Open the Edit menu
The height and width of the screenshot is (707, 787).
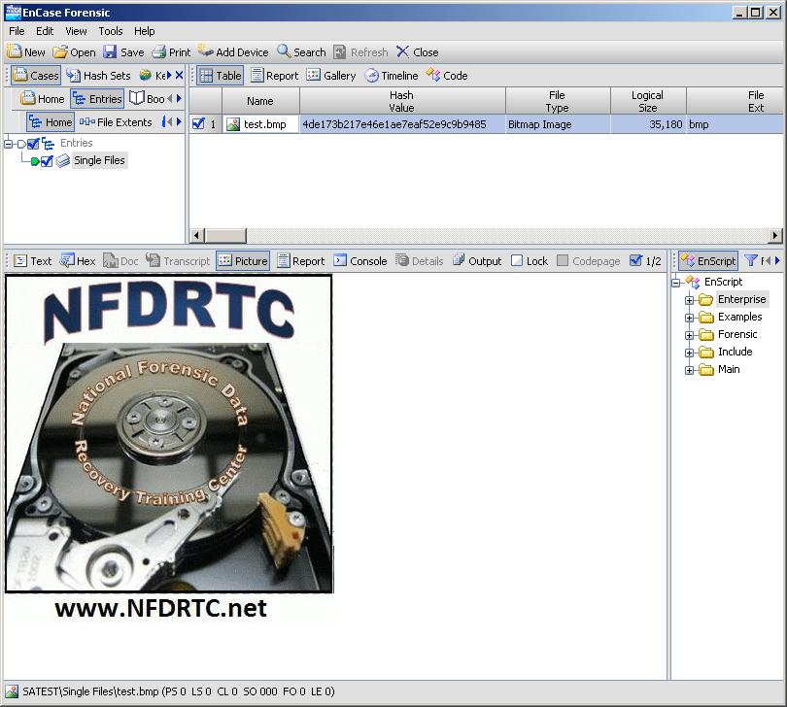click(45, 31)
